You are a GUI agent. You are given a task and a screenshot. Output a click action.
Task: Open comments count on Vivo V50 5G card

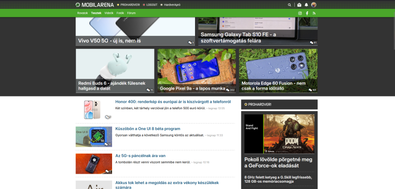coord(191,43)
